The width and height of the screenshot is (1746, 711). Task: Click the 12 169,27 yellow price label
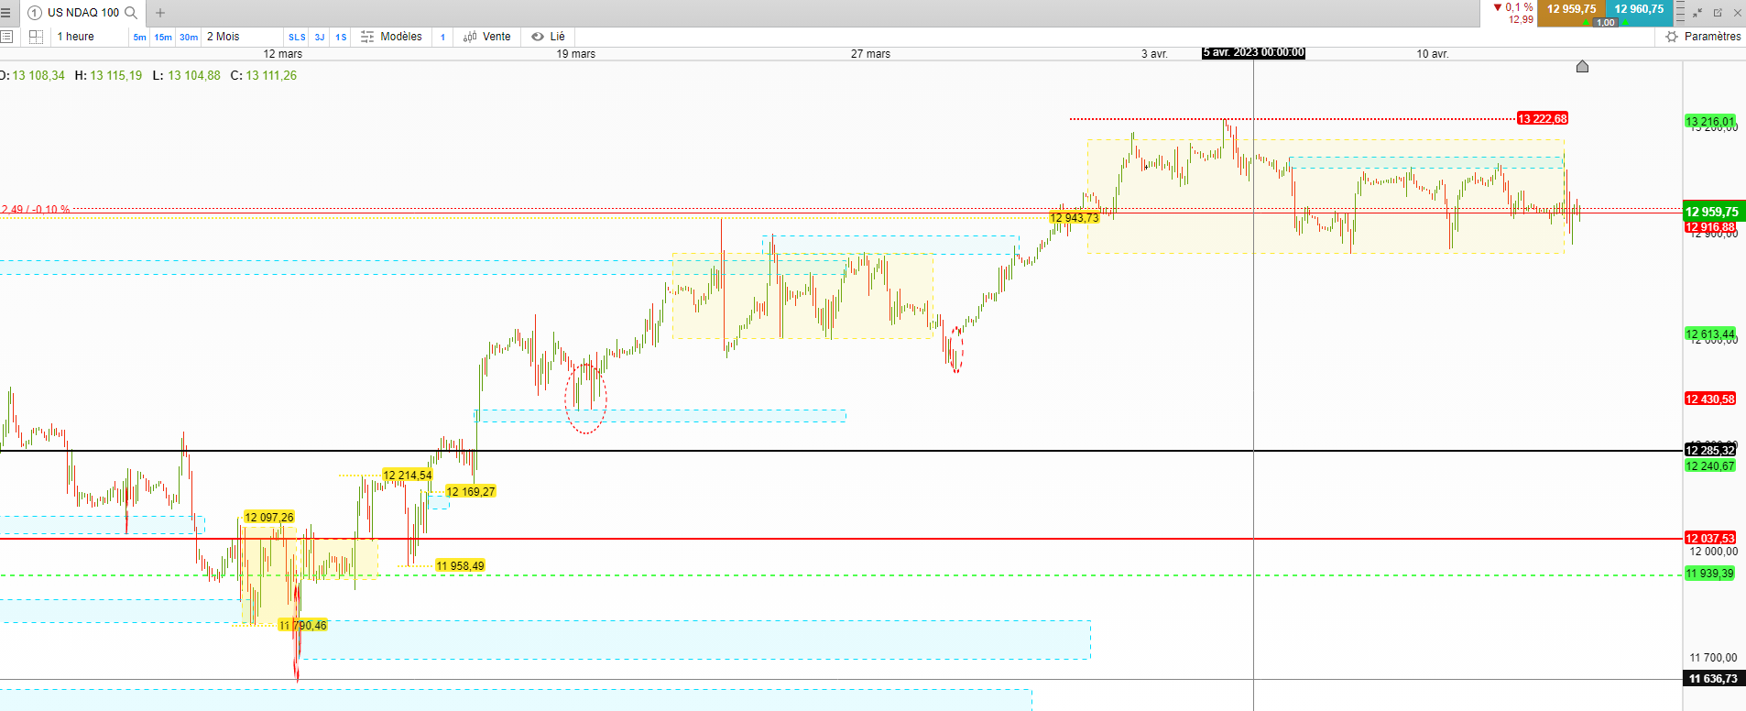point(471,492)
